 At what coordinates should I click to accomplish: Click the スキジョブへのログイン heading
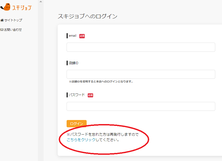[87, 16]
